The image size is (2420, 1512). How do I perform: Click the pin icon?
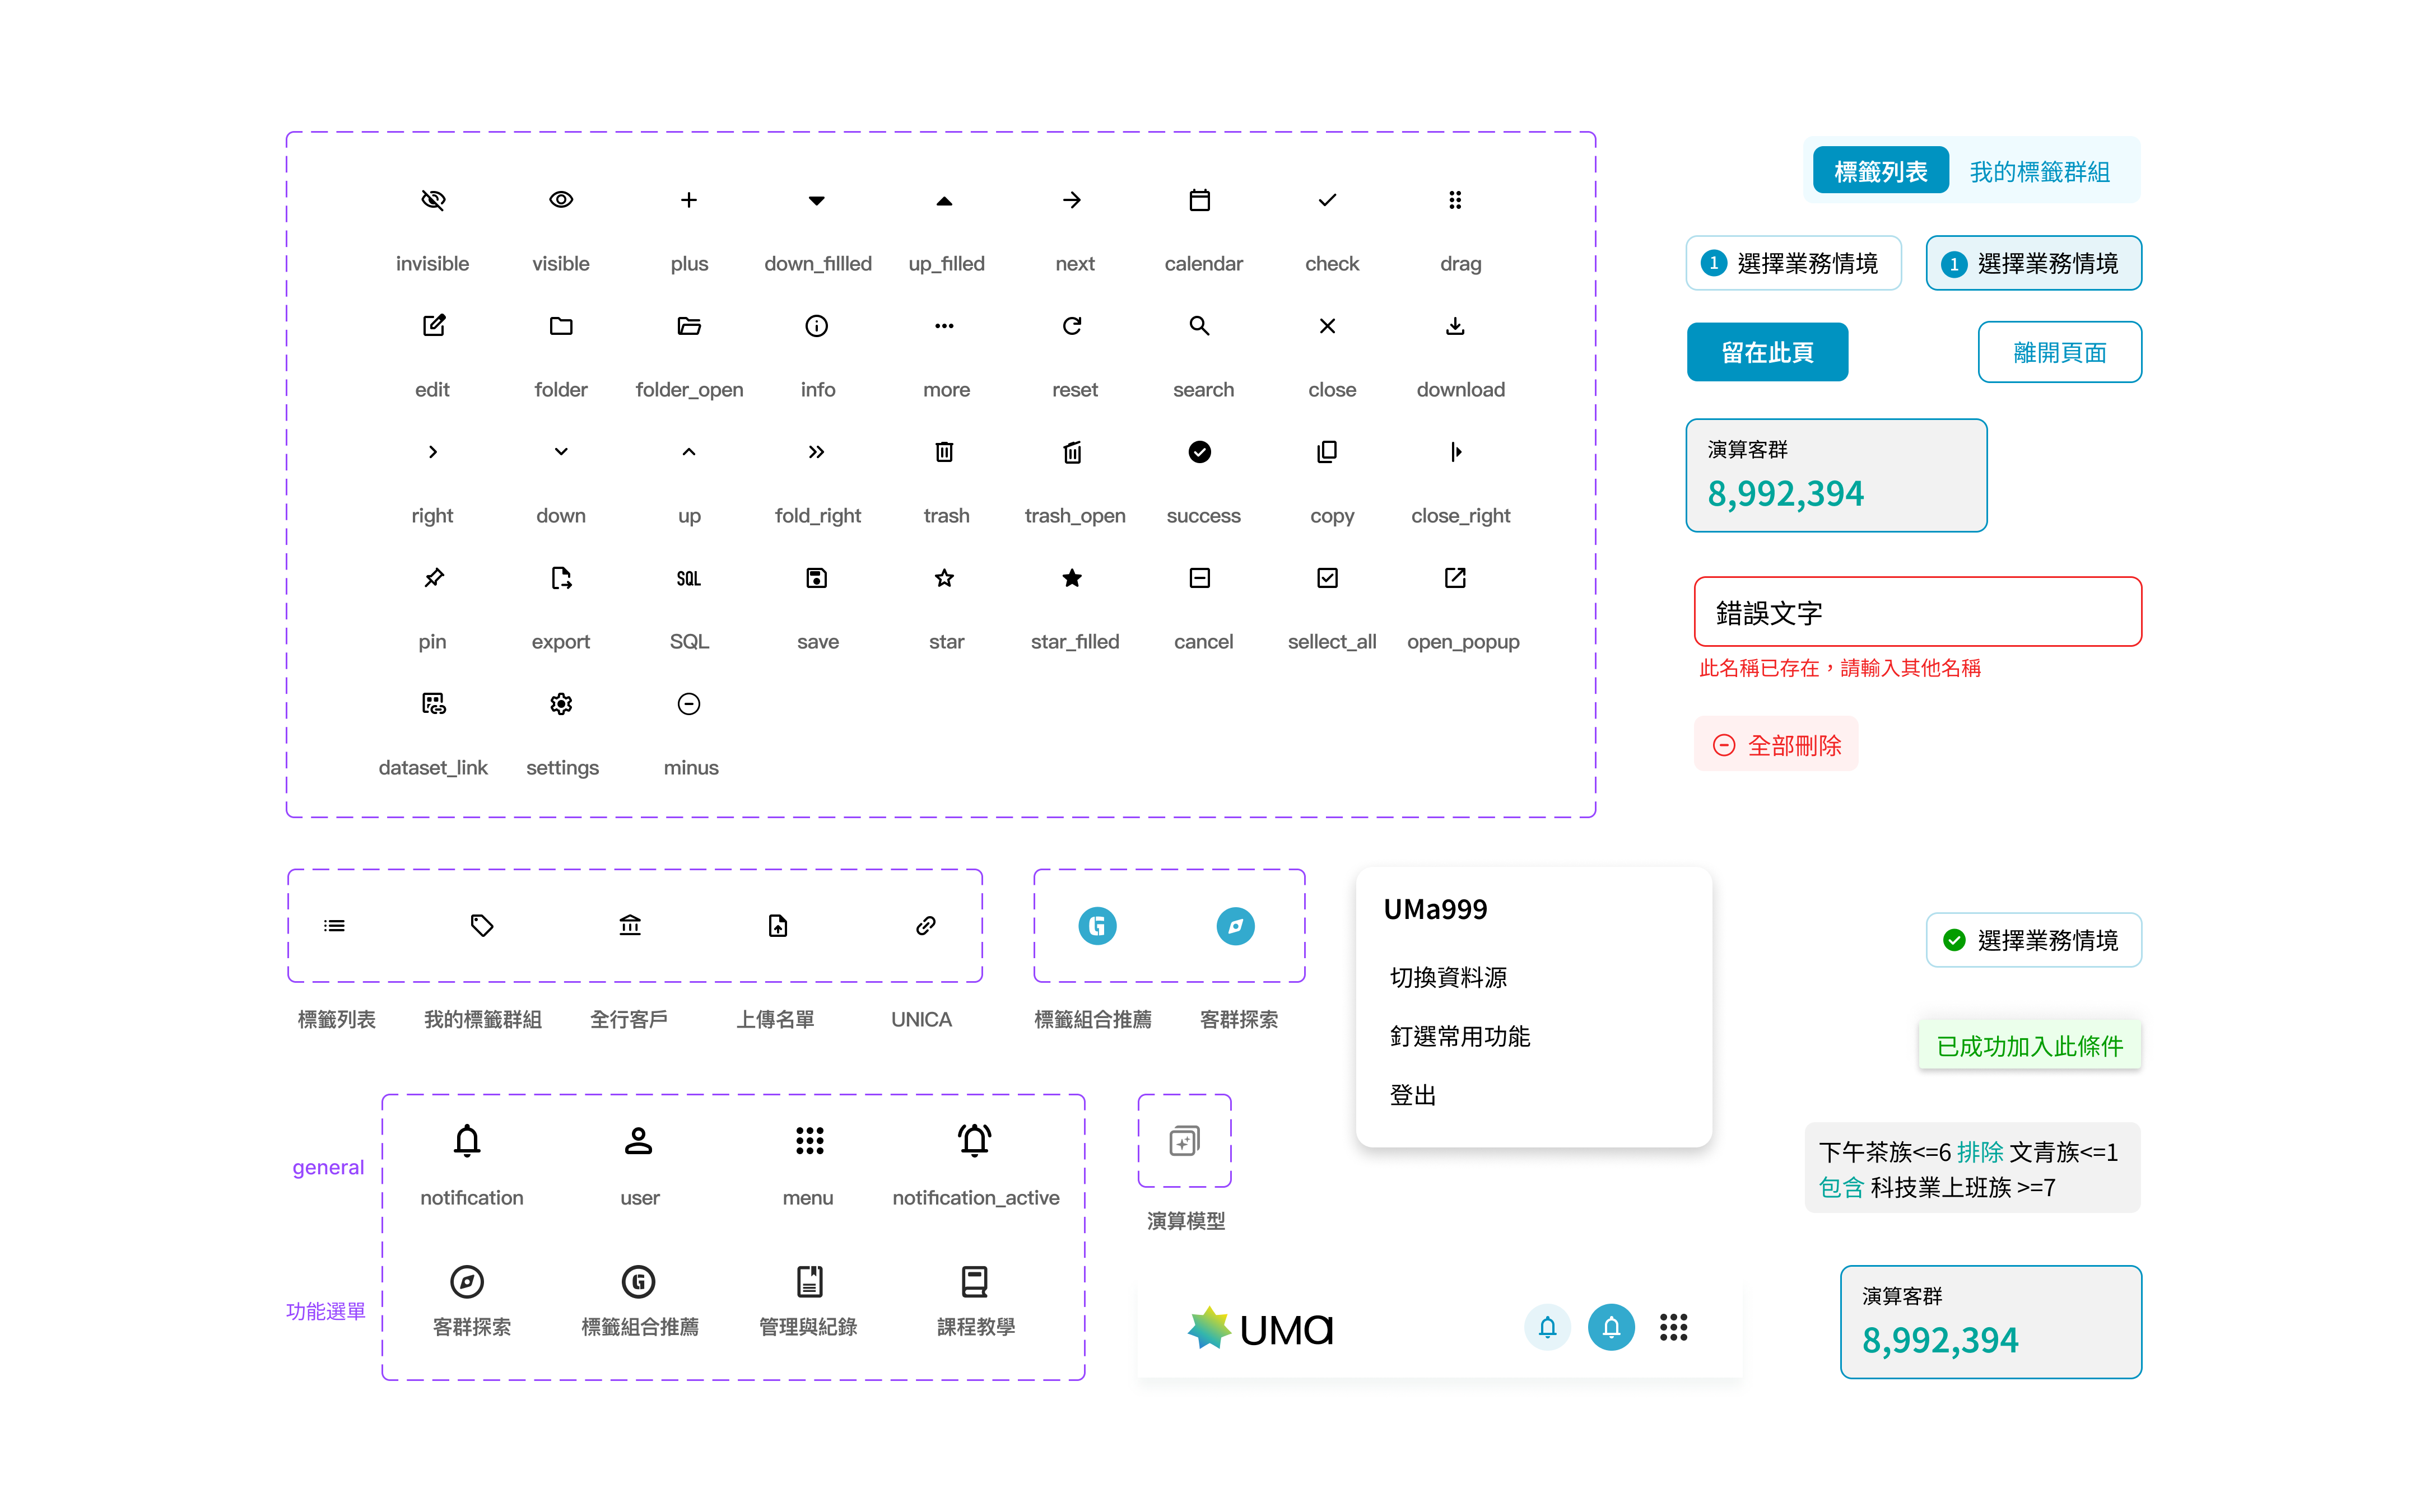tap(433, 578)
